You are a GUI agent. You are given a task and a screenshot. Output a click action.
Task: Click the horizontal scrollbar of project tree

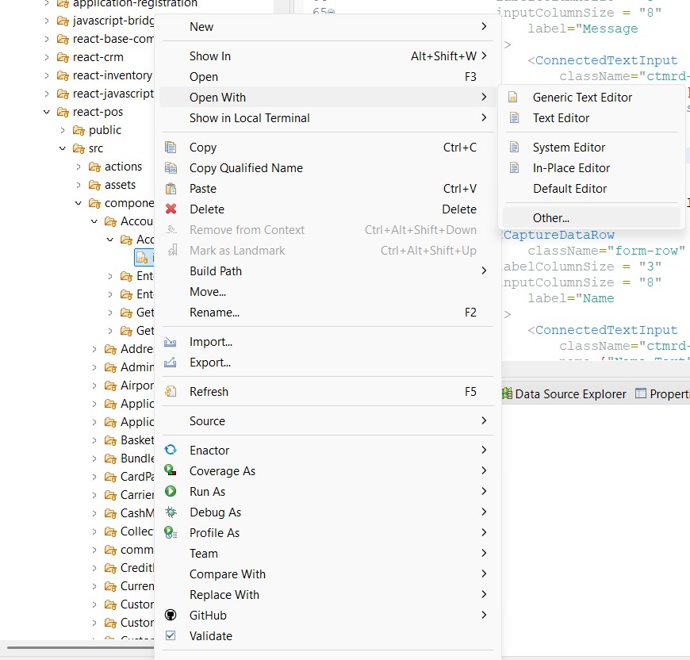[79, 647]
